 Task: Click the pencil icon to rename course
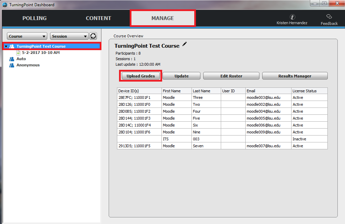tap(185, 44)
